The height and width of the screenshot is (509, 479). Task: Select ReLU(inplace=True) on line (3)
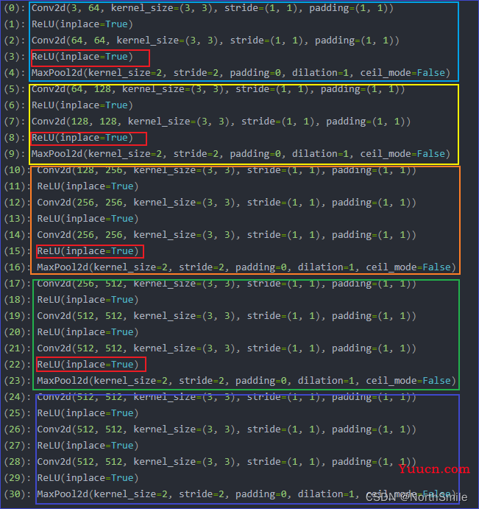(x=82, y=57)
